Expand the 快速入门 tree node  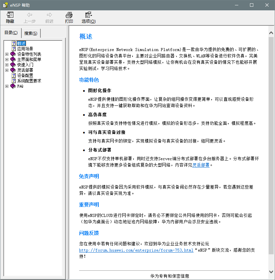[x=7, y=65]
